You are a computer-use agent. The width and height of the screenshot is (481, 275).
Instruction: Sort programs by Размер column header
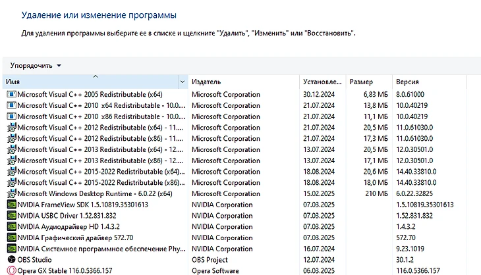point(368,82)
